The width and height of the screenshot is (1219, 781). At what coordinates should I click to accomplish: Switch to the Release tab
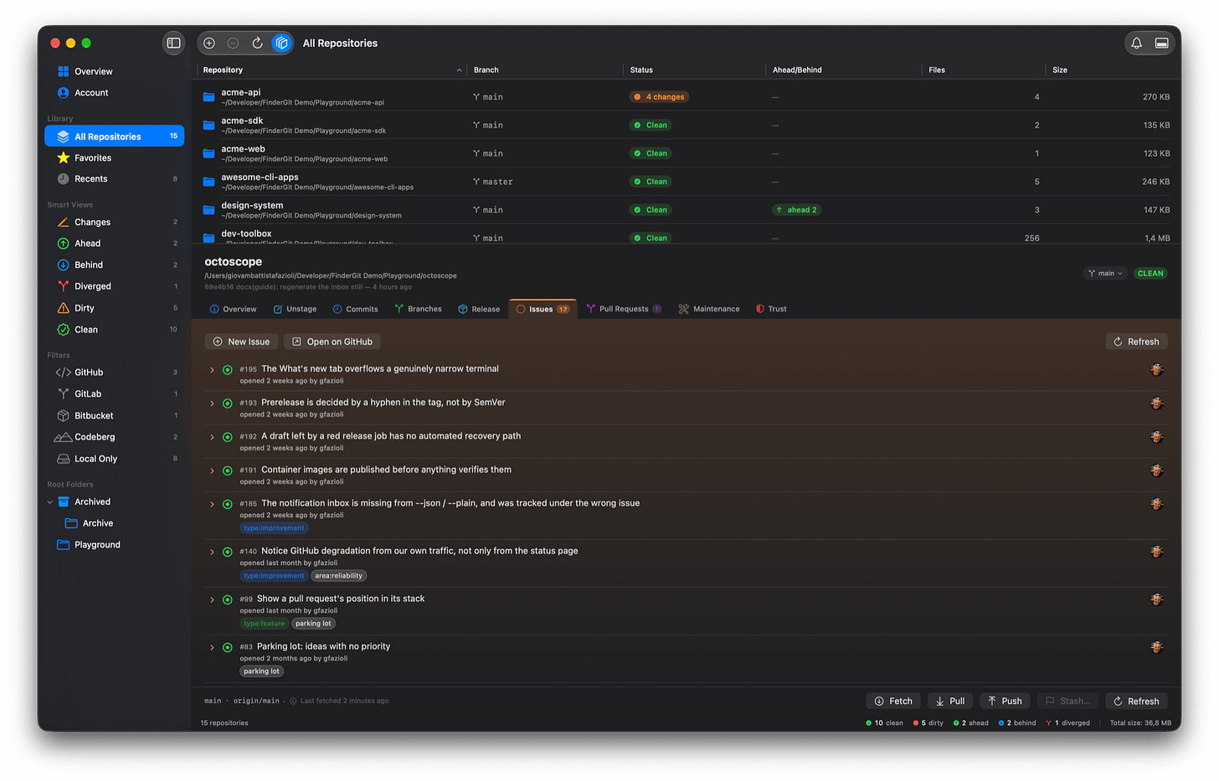pos(479,309)
